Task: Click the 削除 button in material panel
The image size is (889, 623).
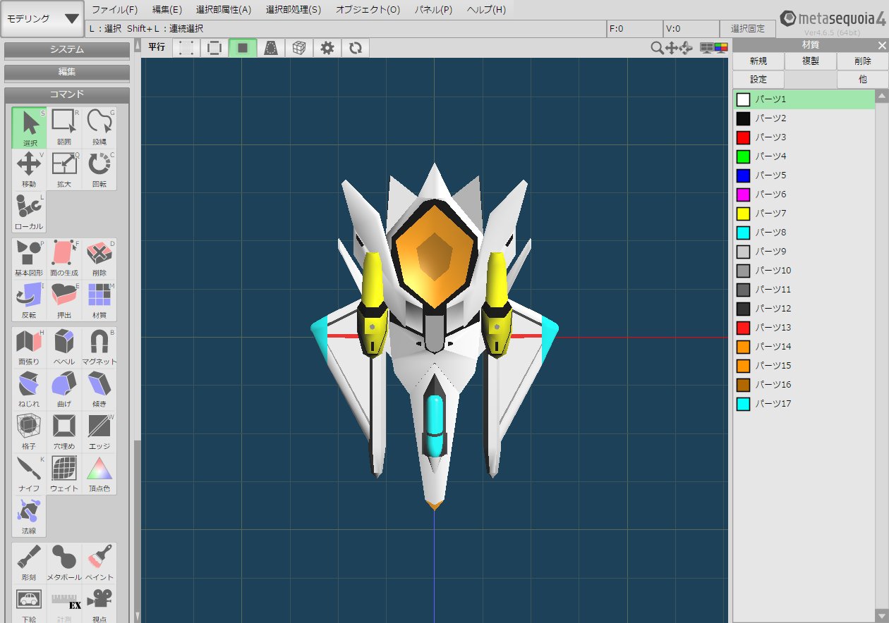Action: 862,61
